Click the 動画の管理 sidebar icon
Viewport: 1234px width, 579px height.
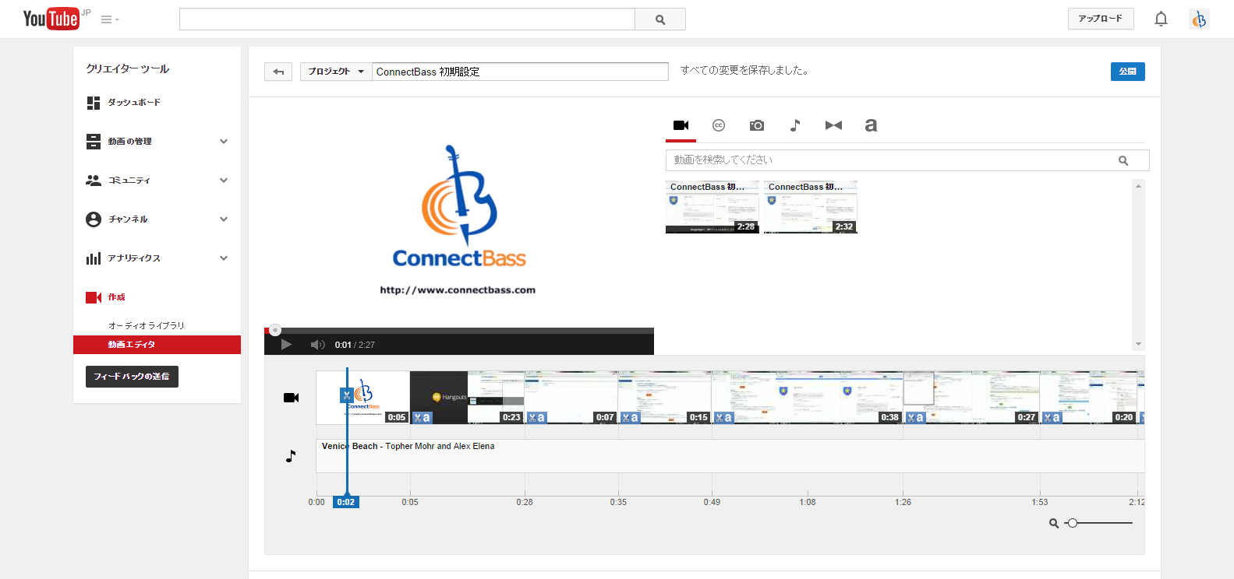94,142
